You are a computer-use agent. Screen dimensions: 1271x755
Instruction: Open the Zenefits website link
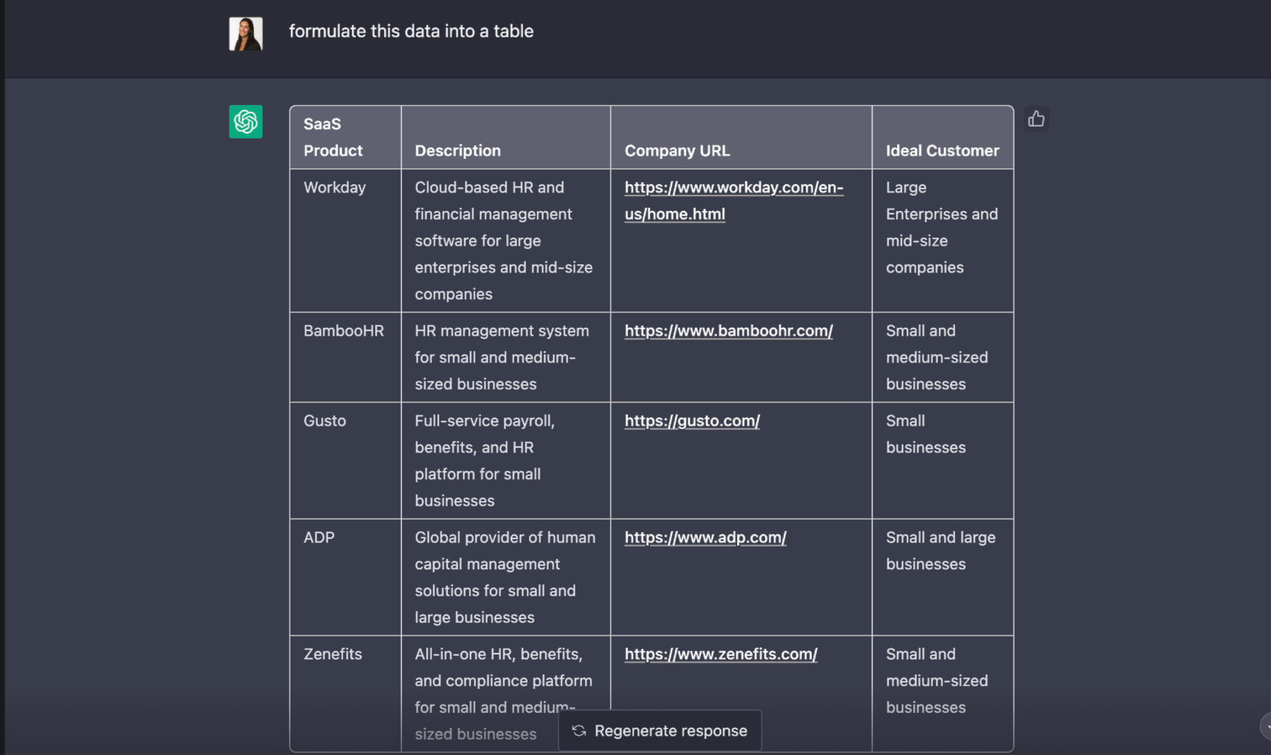tap(720, 654)
